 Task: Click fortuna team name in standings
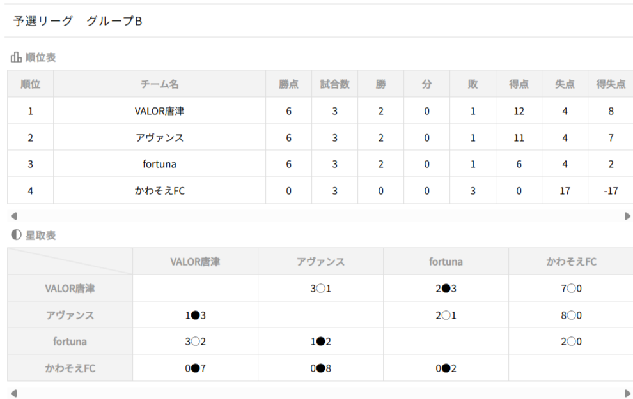pos(159,164)
